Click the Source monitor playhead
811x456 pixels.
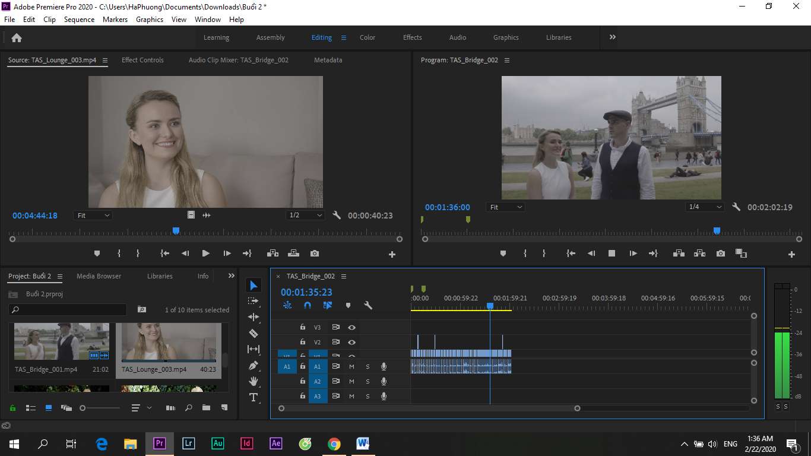click(176, 230)
